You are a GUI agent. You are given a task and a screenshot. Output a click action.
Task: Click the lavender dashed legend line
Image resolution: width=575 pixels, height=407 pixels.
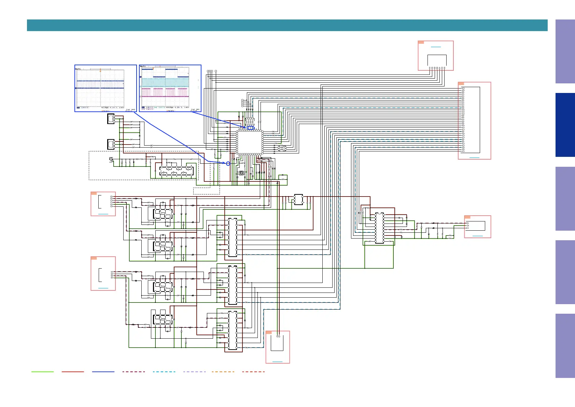194,372
